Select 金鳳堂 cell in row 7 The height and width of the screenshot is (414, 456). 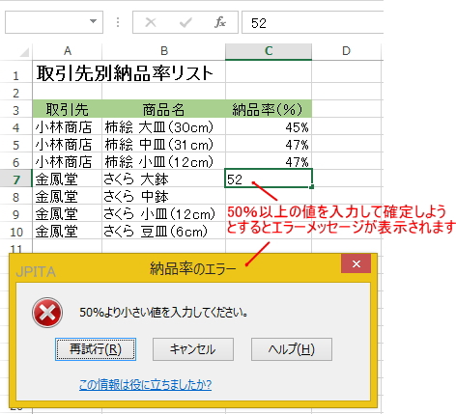tap(68, 179)
